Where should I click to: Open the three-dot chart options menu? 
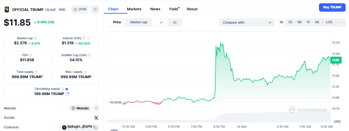coord(341,22)
